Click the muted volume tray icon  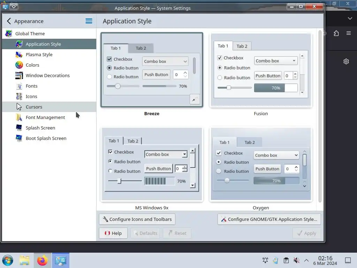point(296,260)
